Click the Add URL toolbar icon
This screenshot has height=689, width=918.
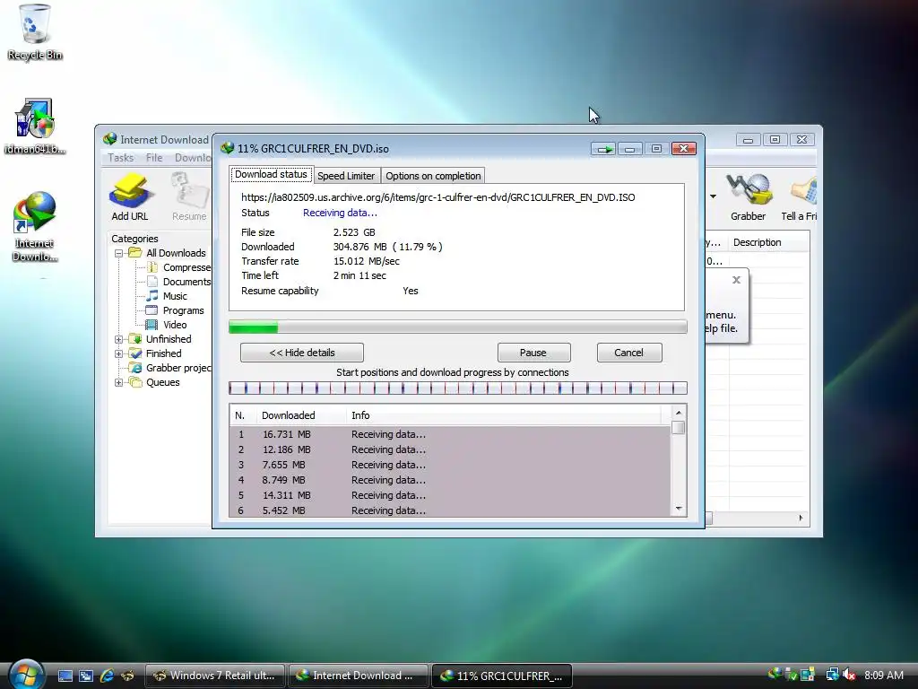(130, 196)
